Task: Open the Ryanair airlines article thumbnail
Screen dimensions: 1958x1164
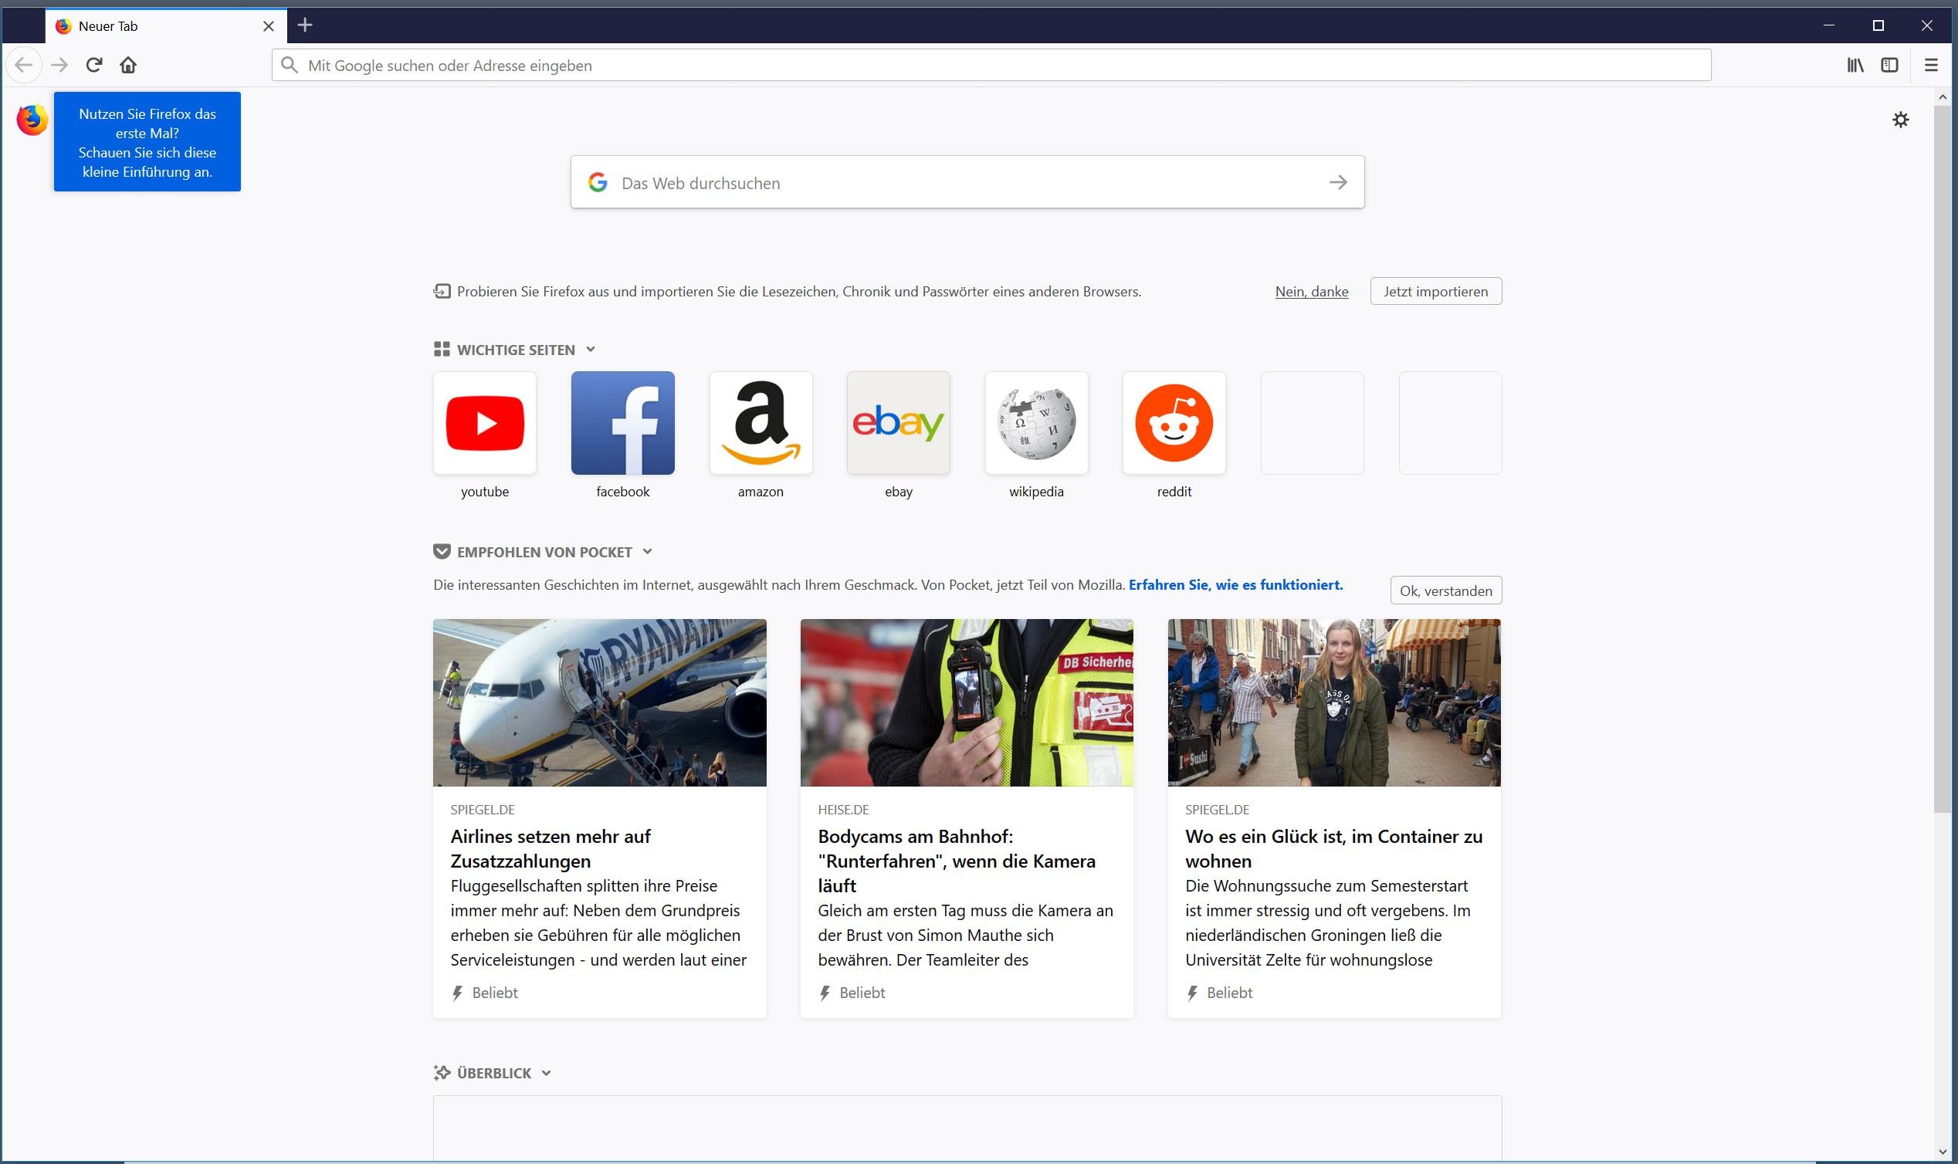Action: [599, 702]
